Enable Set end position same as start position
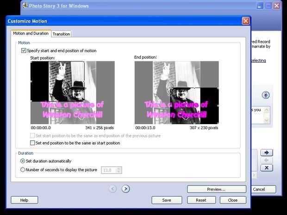 click(32, 143)
